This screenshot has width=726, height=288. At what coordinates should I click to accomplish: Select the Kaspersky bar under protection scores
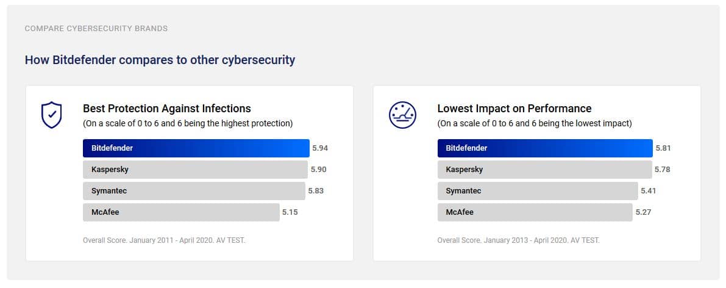click(195, 170)
